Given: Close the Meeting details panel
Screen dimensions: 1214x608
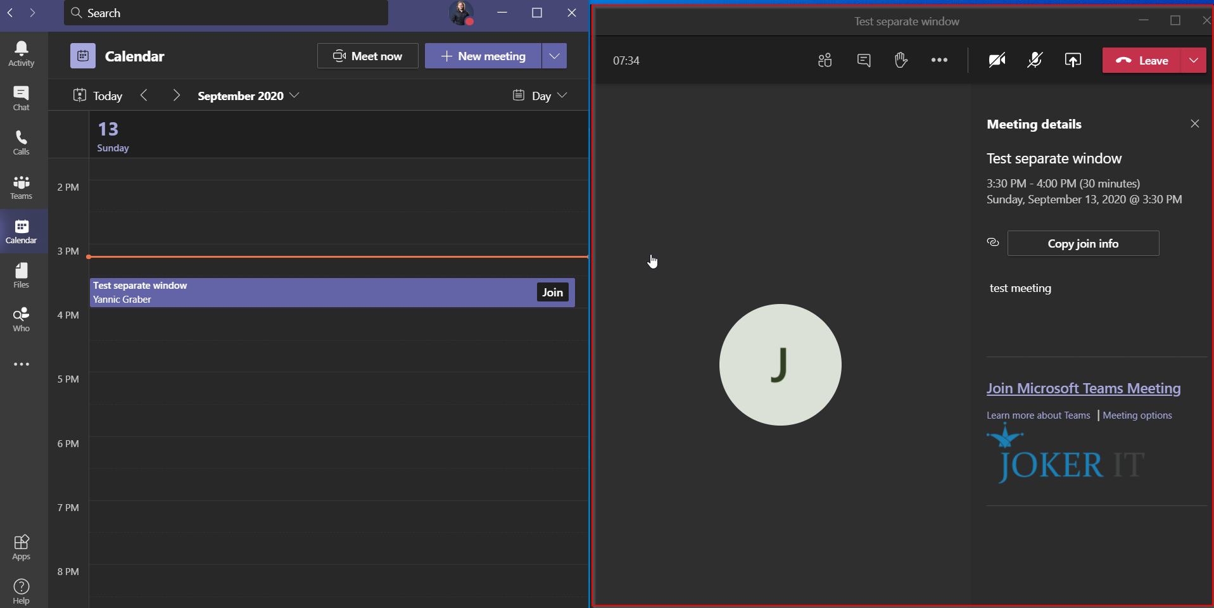Looking at the screenshot, I should [1194, 123].
